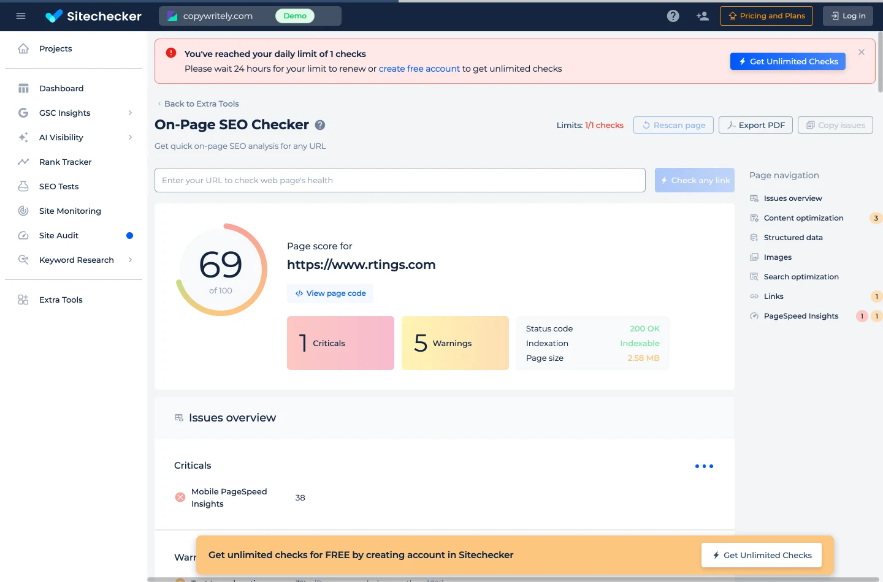The width and height of the screenshot is (883, 582).
Task: Click the Content optimization navigation icon
Action: (x=754, y=218)
